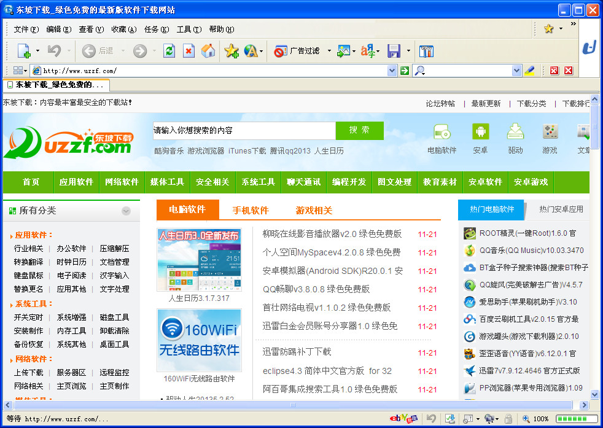The image size is (603, 428).
Task: Switch to the 热门安卓应用 tab
Action: [561, 209]
